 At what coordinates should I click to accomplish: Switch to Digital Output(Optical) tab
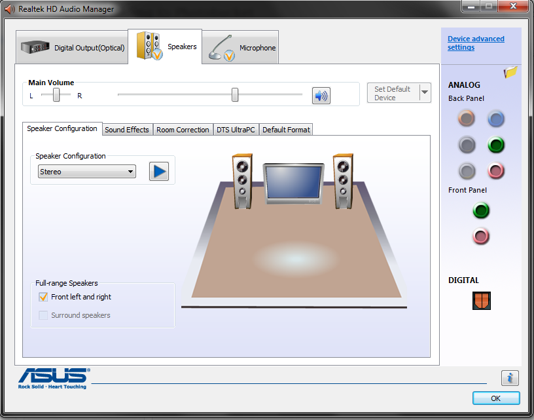[72, 47]
